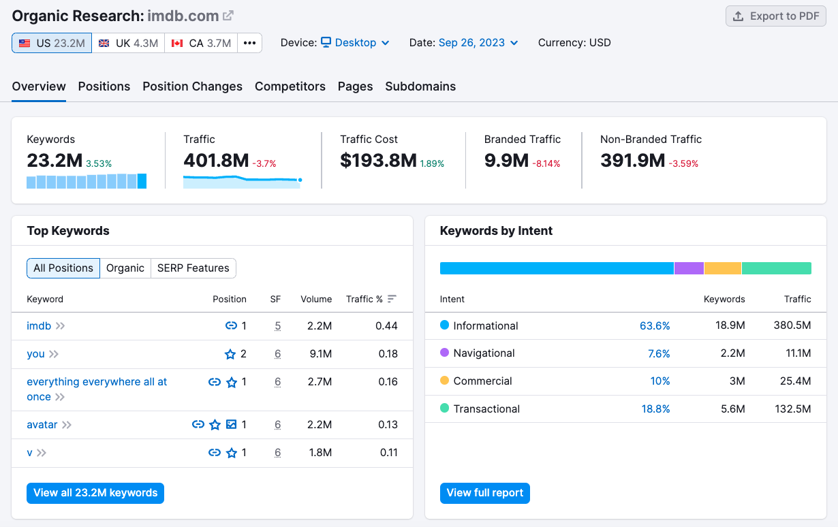Viewport: 838px width, 527px height.
Task: Open the Date Sep 26, 2023 dropdown
Action: pyautogui.click(x=478, y=42)
